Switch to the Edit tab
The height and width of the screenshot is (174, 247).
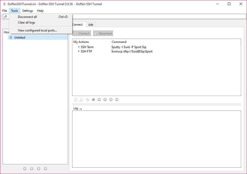(x=91, y=25)
